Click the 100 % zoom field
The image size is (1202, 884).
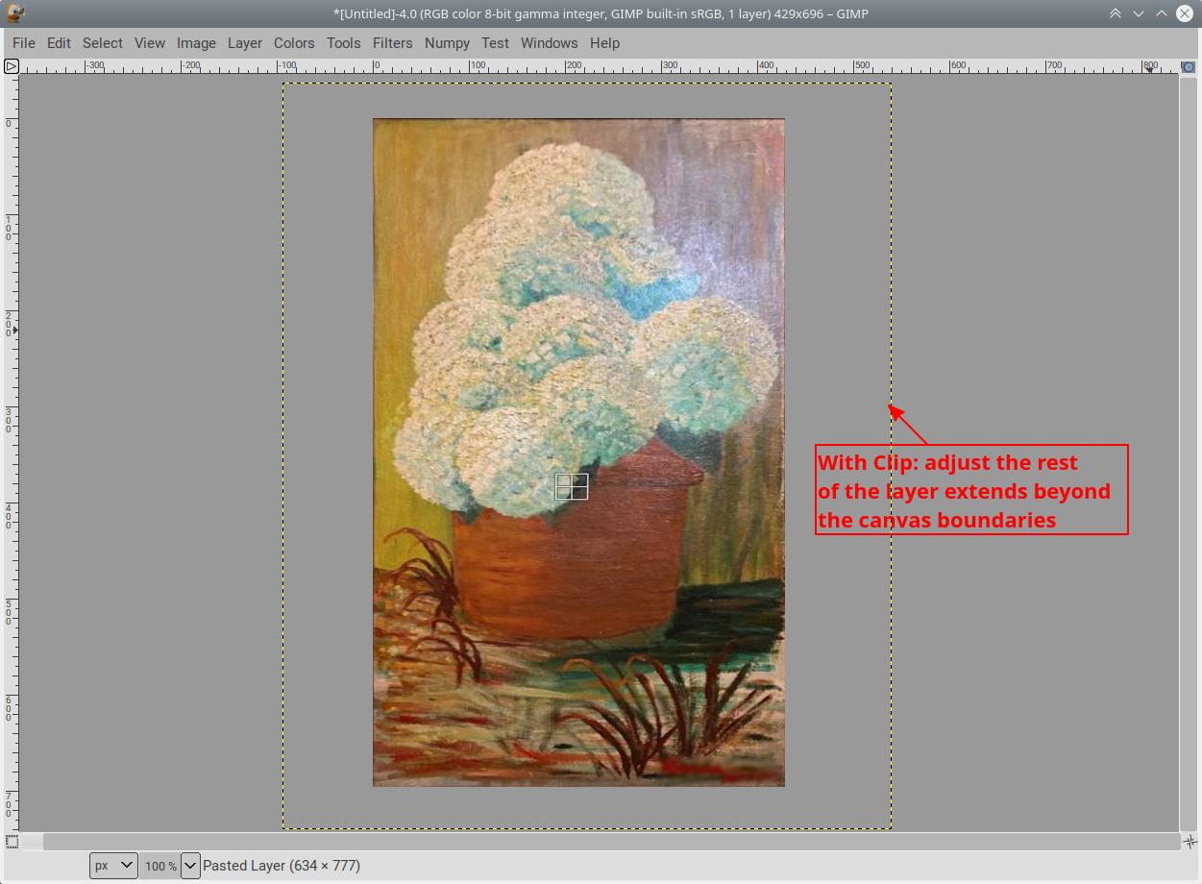[x=160, y=866]
